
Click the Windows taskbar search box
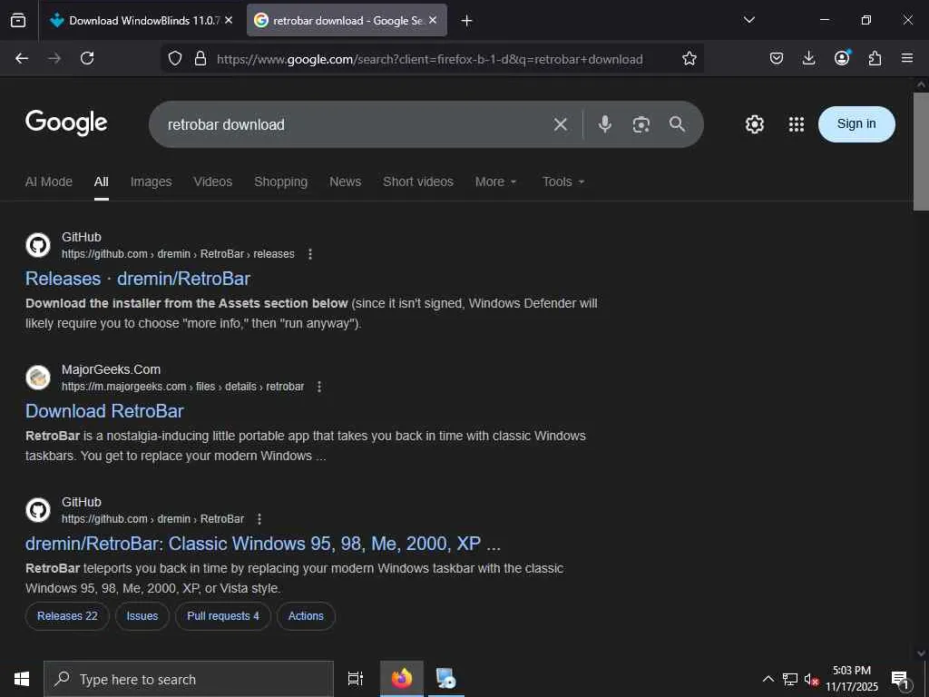[189, 679]
